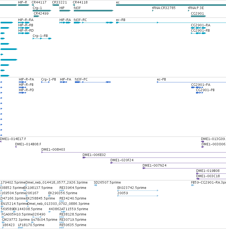
Task: Select the tRNA:CR32785 label
Action: point(164,8)
